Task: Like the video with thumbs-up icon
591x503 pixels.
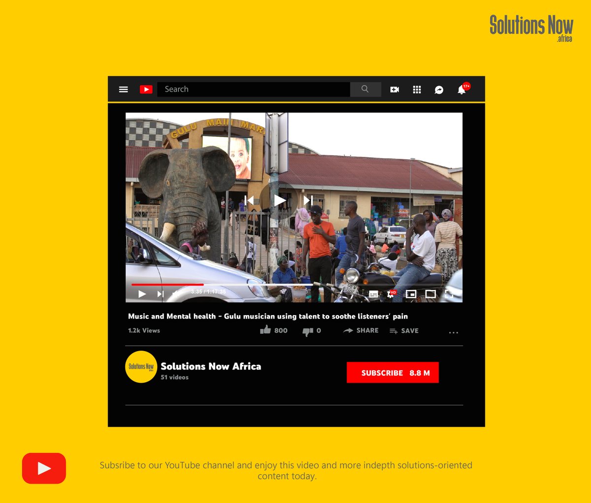Action: coord(265,330)
